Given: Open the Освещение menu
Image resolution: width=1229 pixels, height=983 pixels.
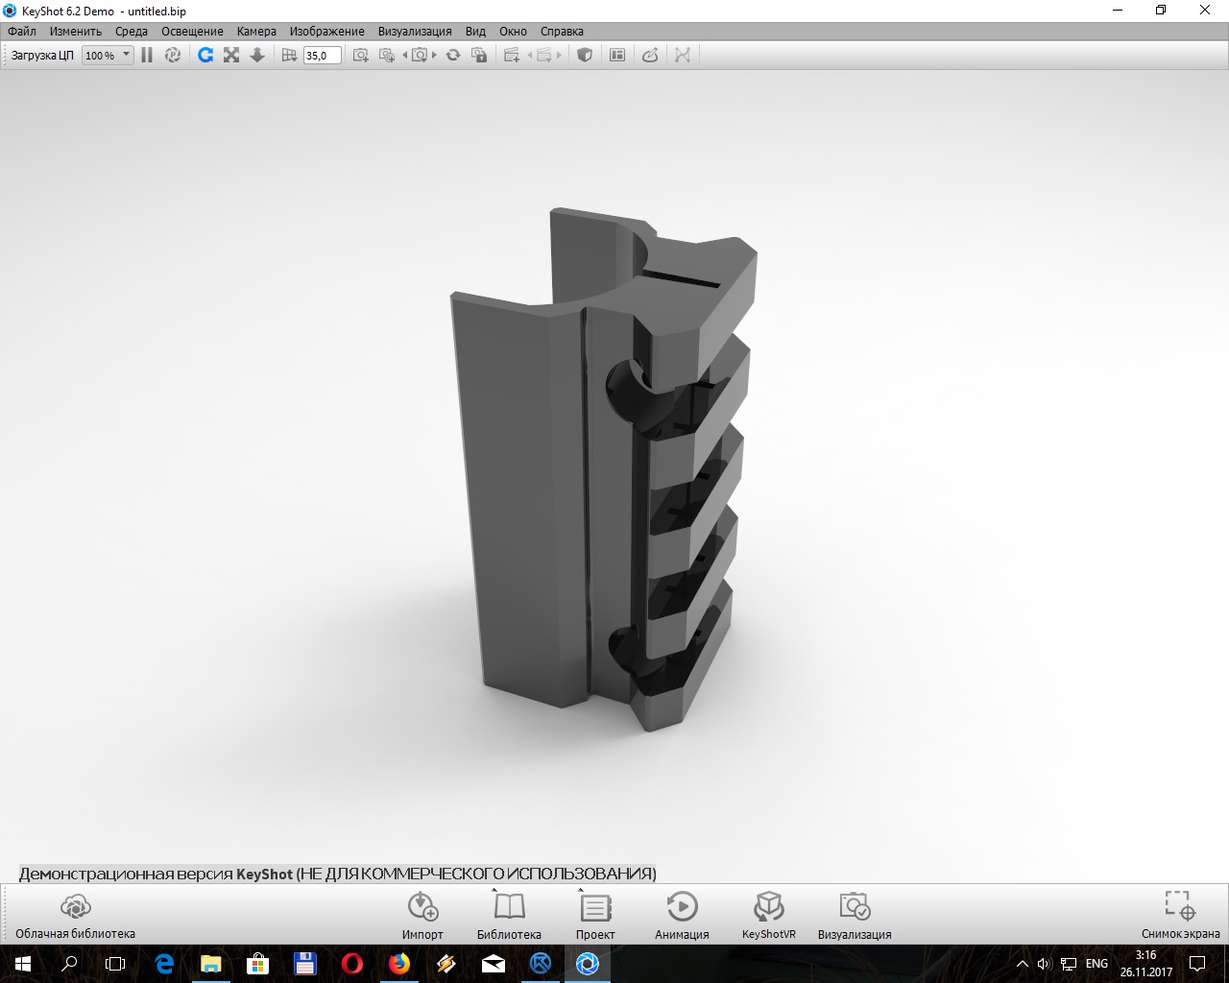Looking at the screenshot, I should click(x=192, y=32).
